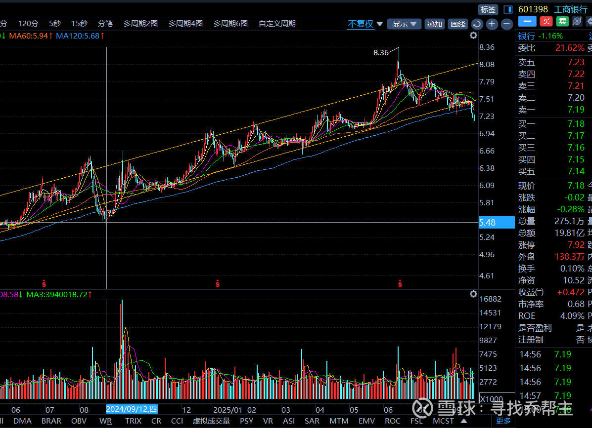Viewport: 592px width, 428px height.
Task: Select the ASI indicator
Action: (x=289, y=421)
